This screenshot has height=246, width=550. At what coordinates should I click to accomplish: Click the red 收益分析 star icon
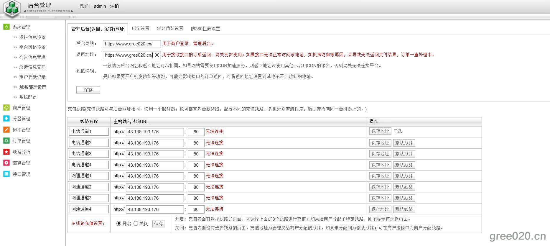pyautogui.click(x=6, y=152)
